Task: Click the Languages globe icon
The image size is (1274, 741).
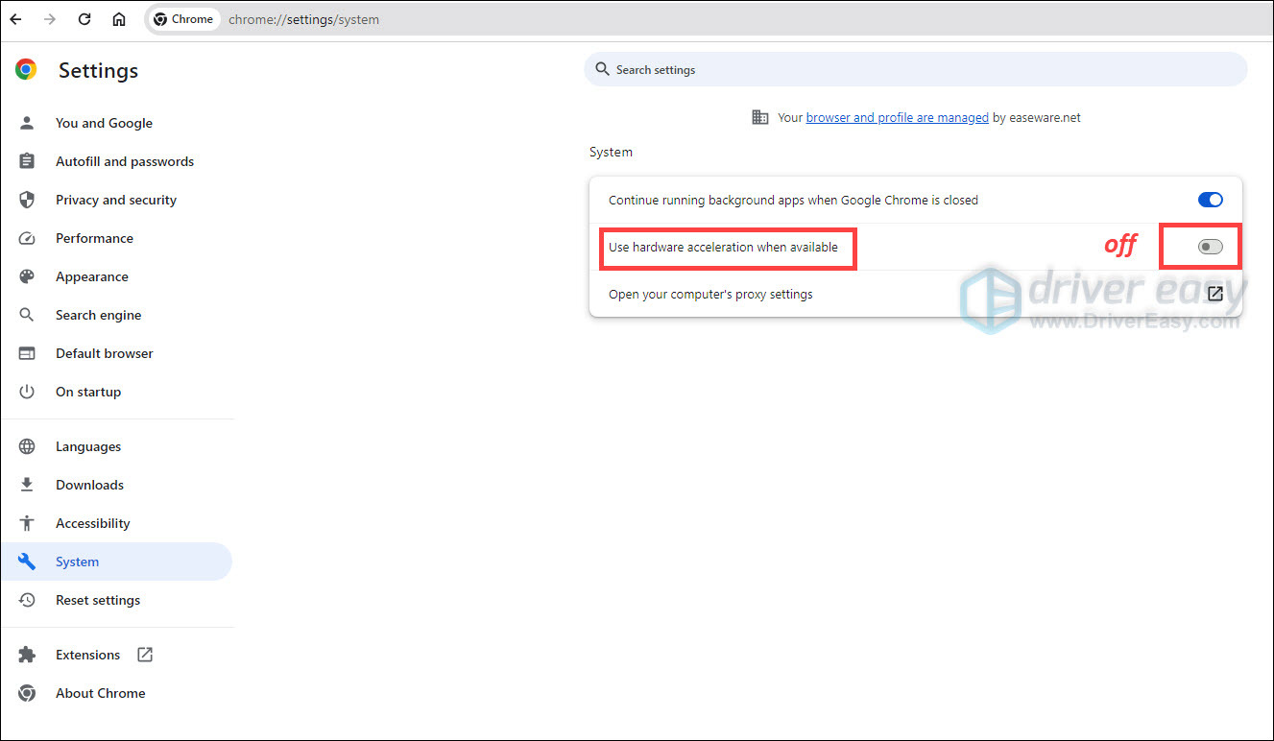Action: click(x=28, y=446)
